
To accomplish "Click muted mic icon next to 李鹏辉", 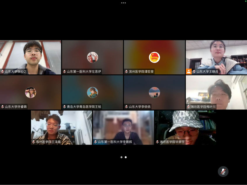I will pyautogui.click(x=95, y=142).
